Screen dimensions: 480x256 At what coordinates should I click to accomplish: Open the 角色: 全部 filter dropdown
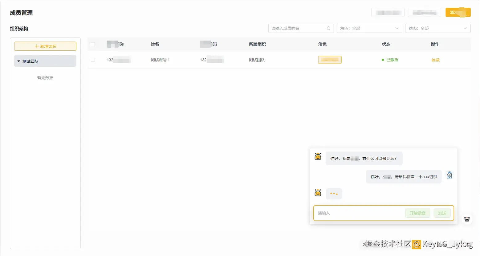(369, 28)
